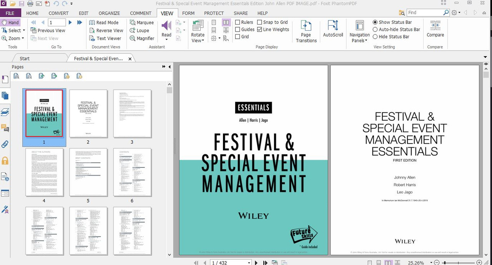Start AutoScroll
Viewport: 492px width, 265px height.
pyautogui.click(x=333, y=29)
